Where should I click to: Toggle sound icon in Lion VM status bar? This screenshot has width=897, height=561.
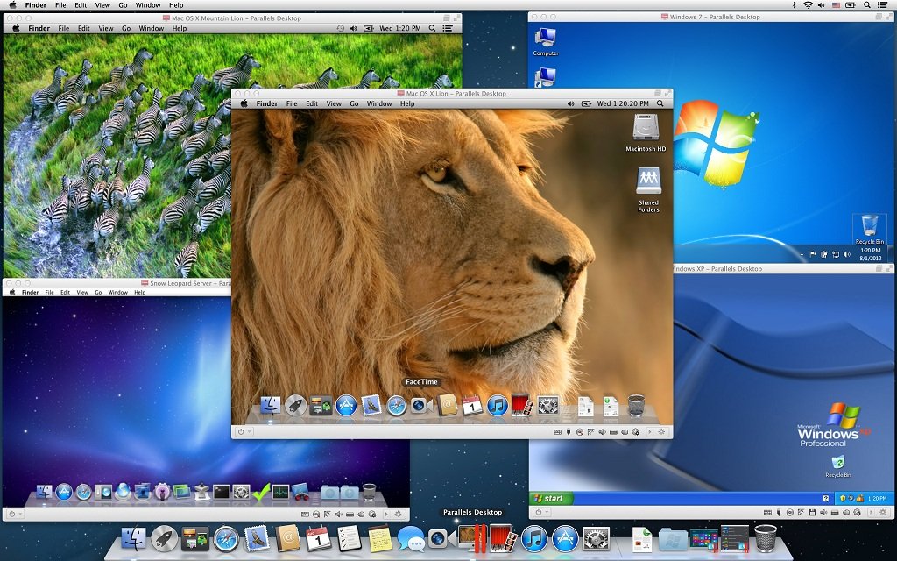(602, 431)
